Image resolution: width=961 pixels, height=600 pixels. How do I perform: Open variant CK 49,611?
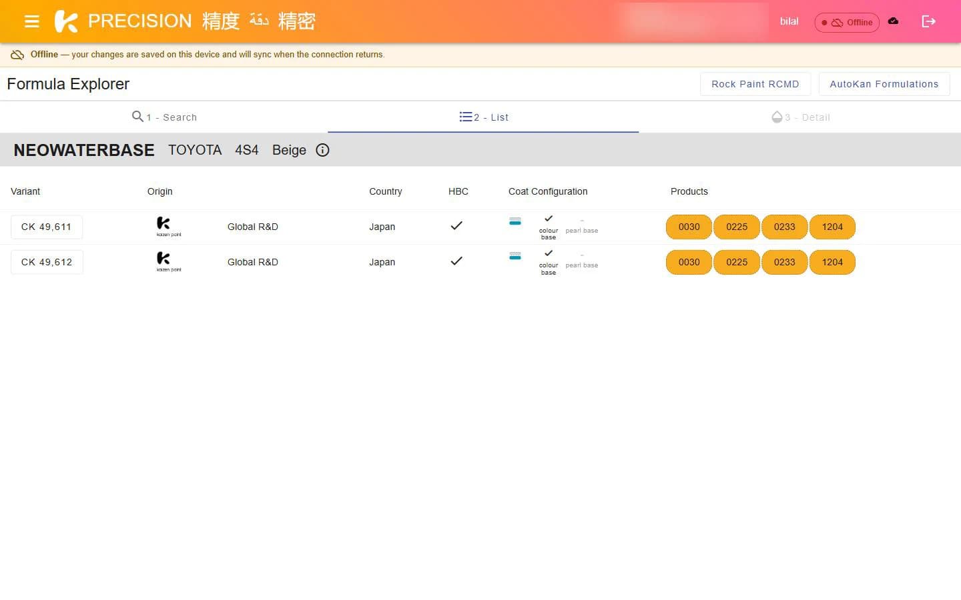47,227
